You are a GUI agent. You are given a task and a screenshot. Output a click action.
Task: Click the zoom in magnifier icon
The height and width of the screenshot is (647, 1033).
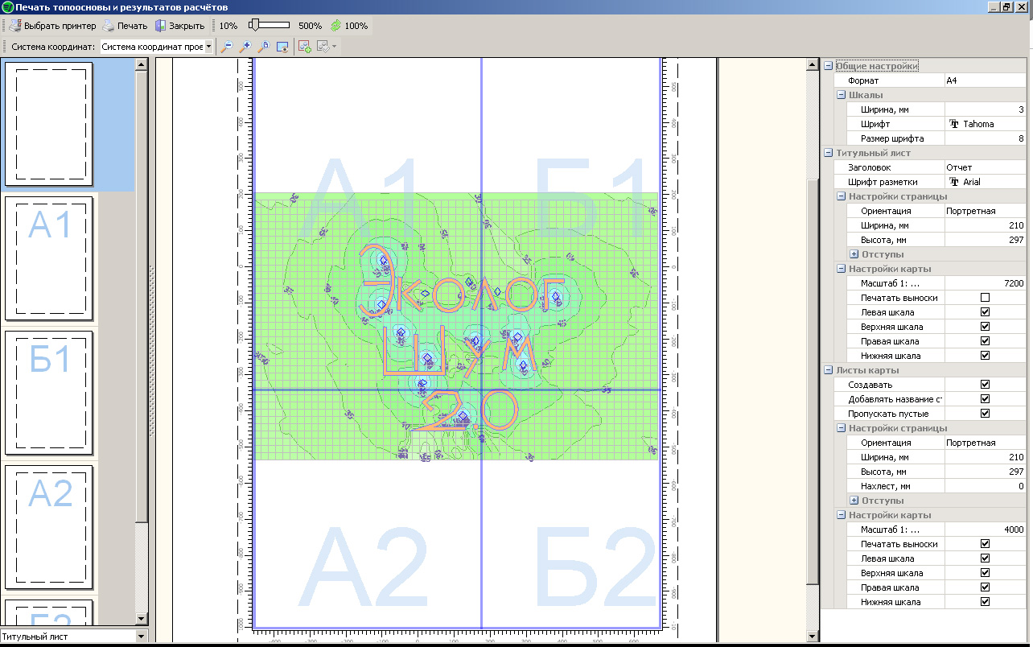245,47
